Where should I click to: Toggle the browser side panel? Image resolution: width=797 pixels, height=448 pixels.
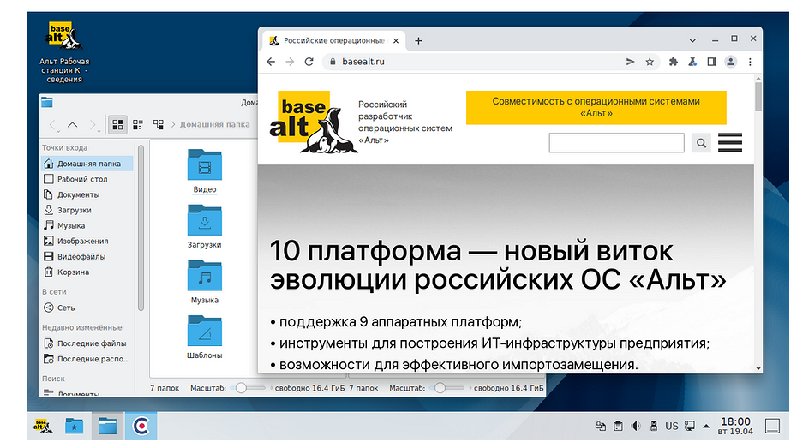click(x=711, y=62)
